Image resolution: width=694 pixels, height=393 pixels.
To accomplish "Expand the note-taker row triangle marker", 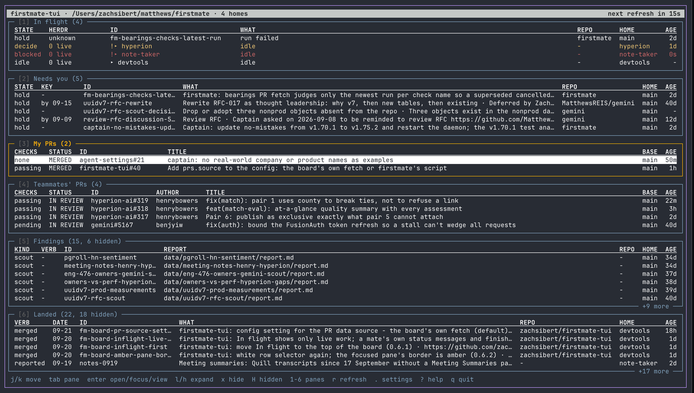I will [x=116, y=54].
